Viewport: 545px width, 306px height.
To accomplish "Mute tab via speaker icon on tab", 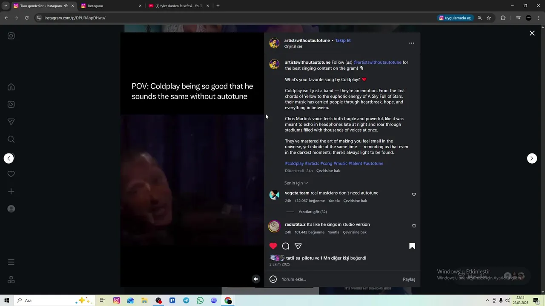I will pyautogui.click(x=66, y=6).
